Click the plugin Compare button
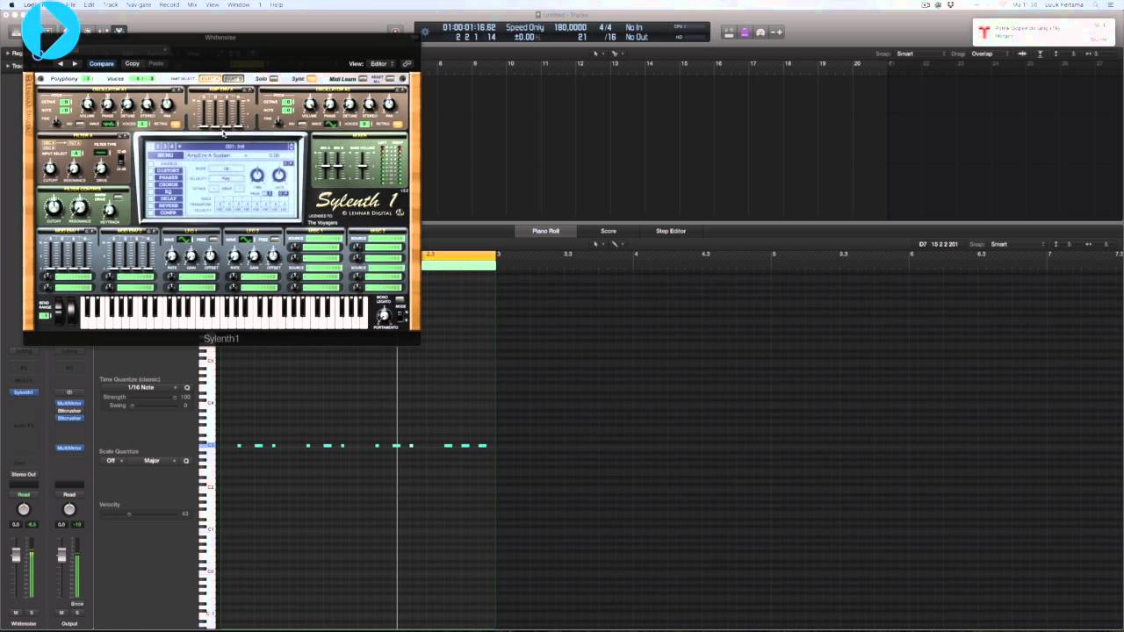The image size is (1124, 632). pyautogui.click(x=101, y=63)
